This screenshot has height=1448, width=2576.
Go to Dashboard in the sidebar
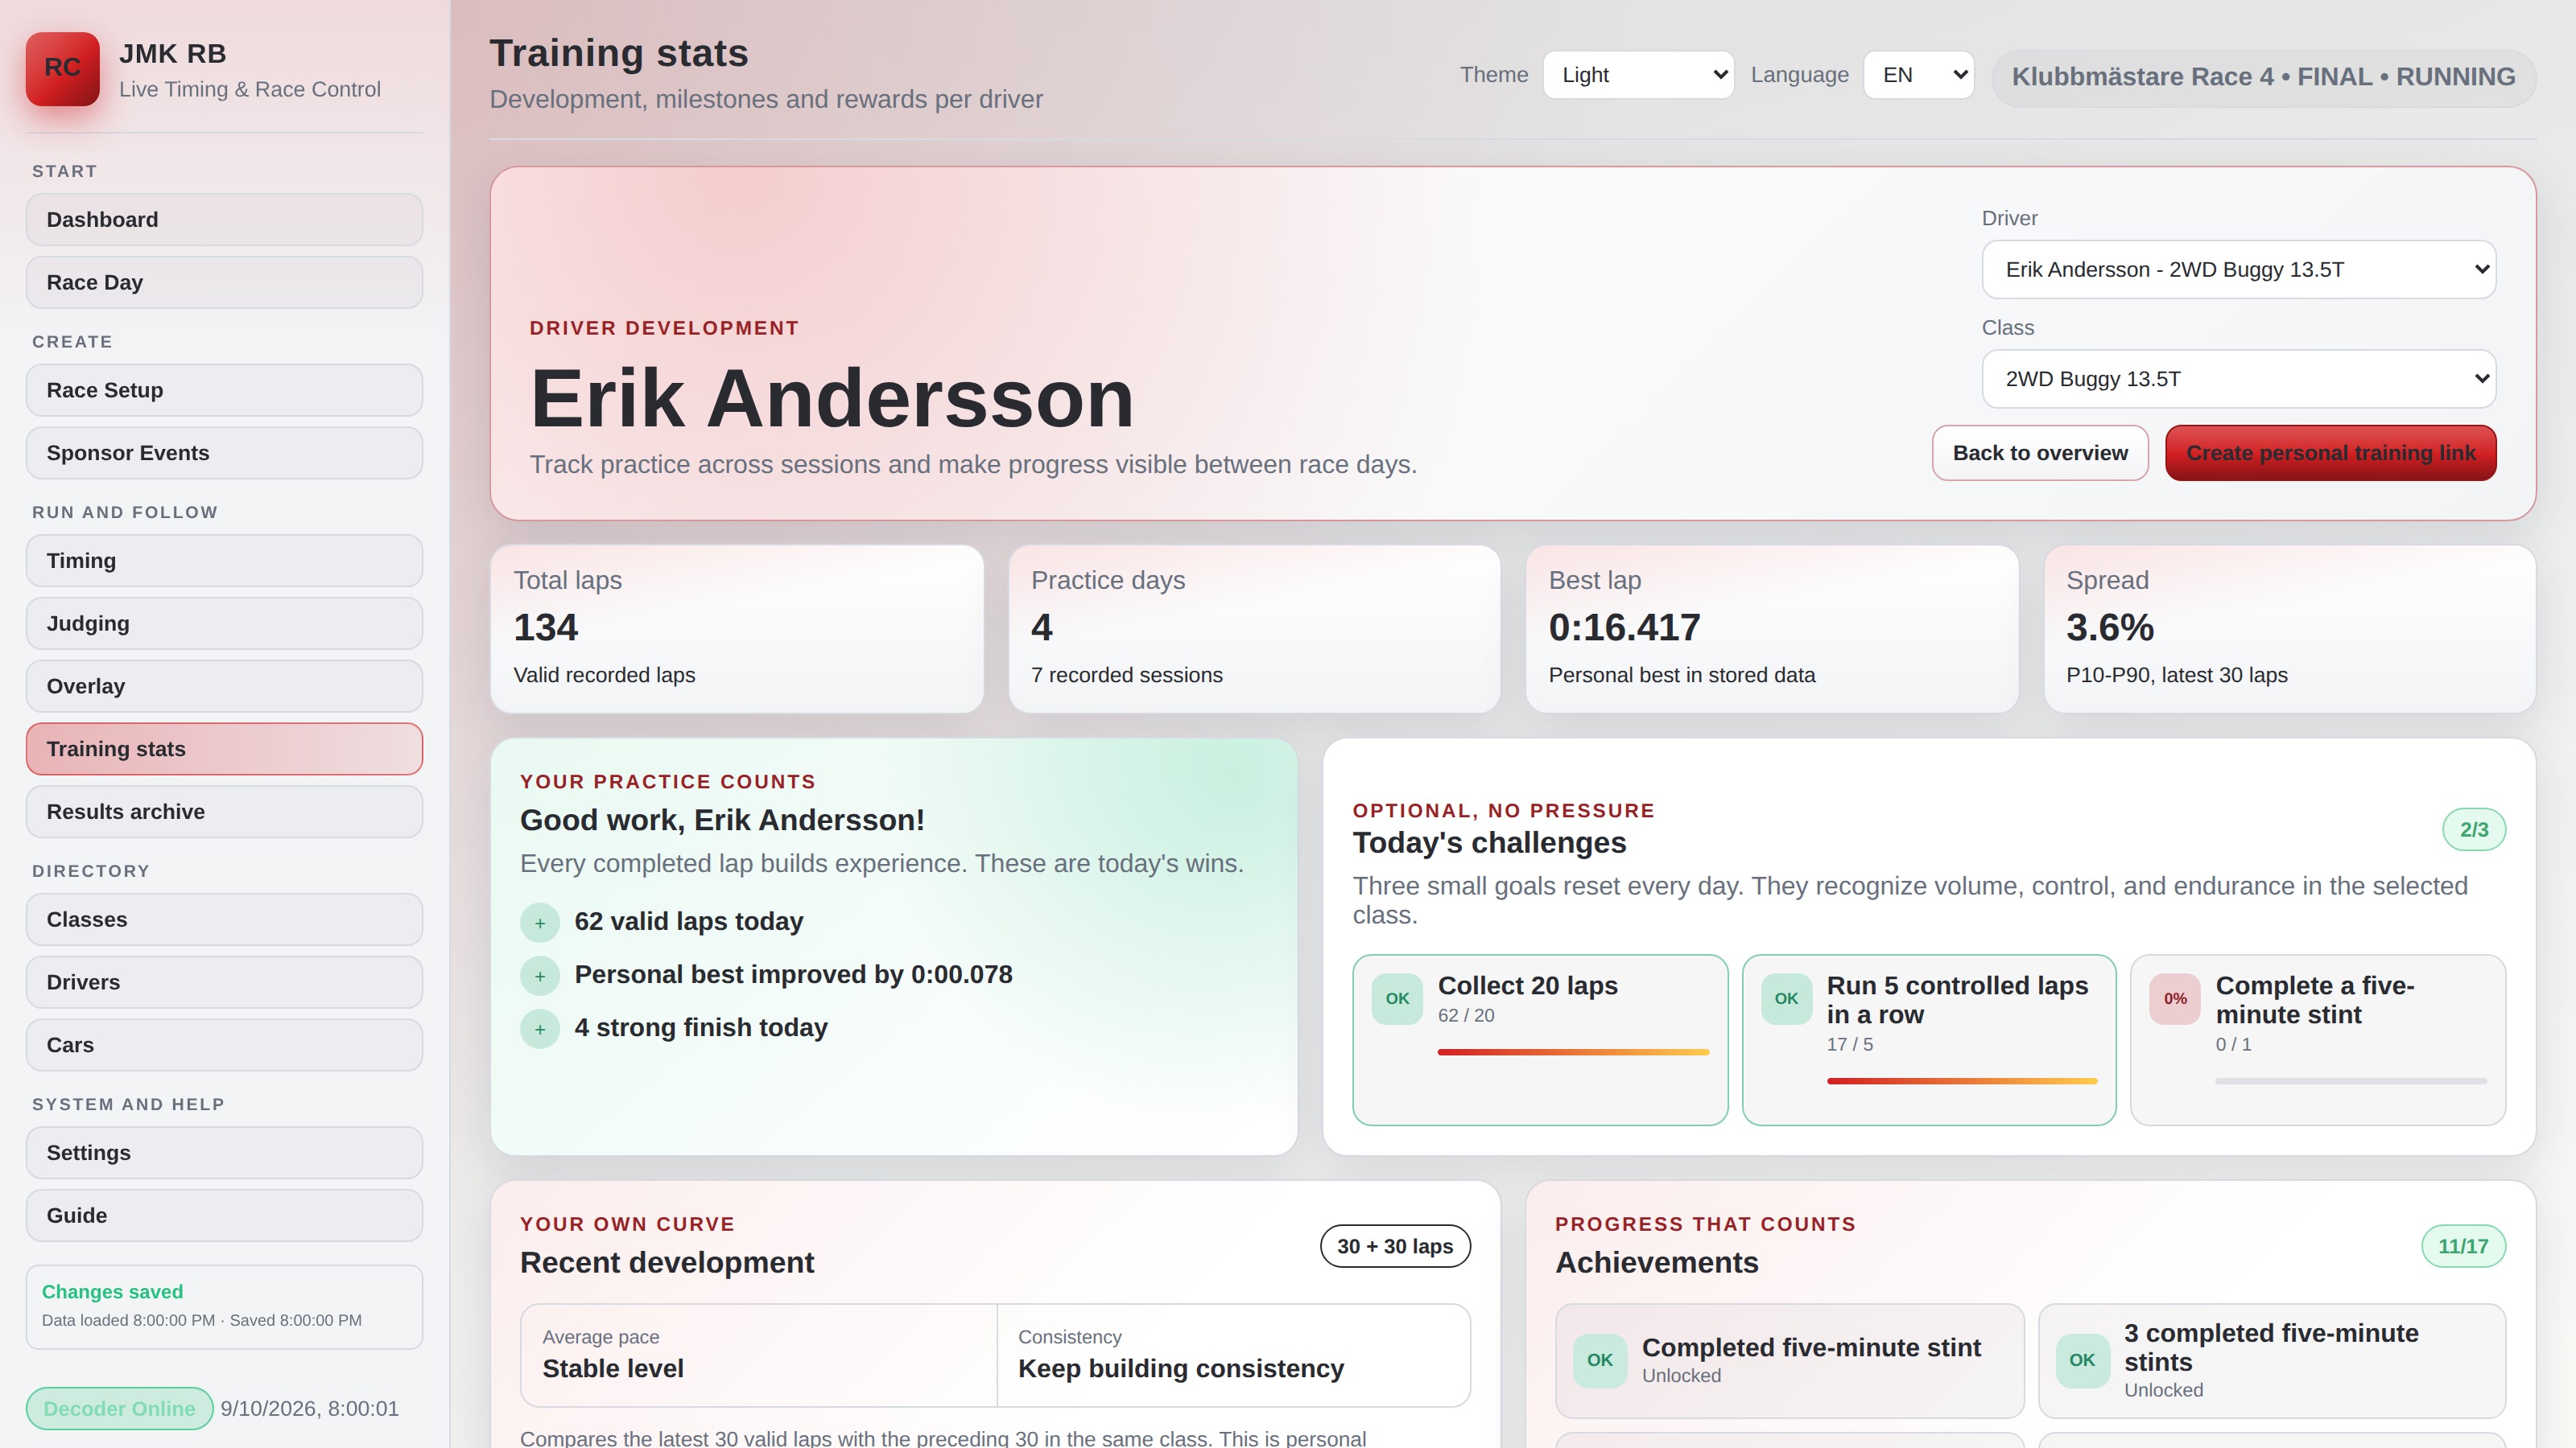(224, 220)
